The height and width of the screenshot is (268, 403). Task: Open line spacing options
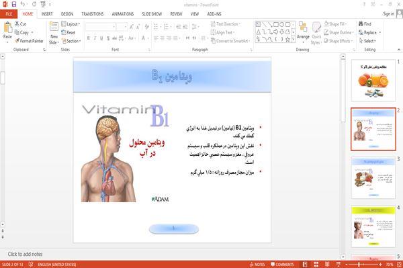(195, 27)
